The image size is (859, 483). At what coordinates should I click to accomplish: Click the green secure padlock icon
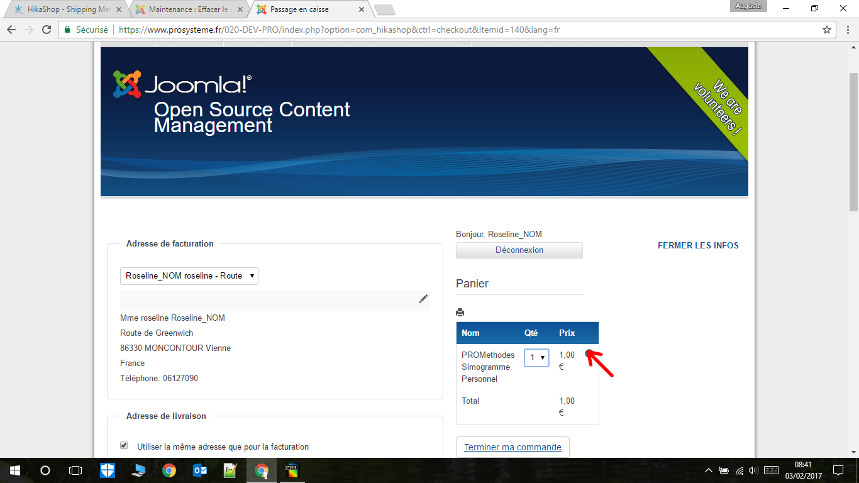67,30
